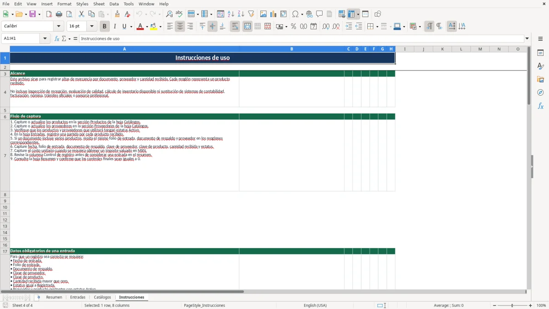Open the Data menu
Image resolution: width=549 pixels, height=309 pixels.
coord(114,4)
